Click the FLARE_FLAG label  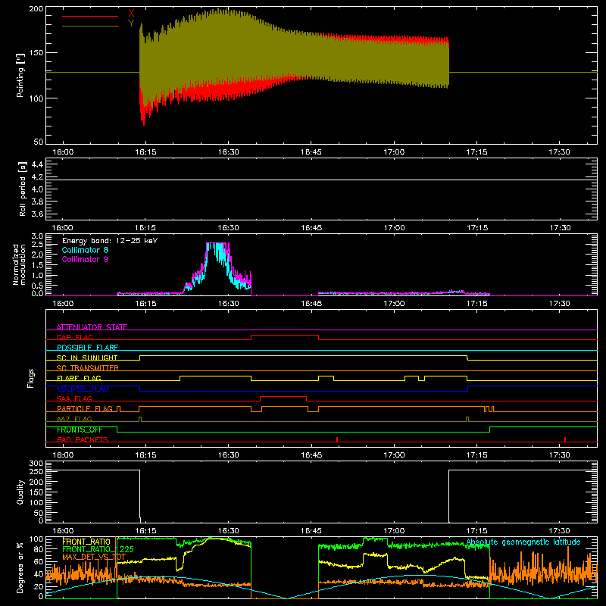(79, 378)
